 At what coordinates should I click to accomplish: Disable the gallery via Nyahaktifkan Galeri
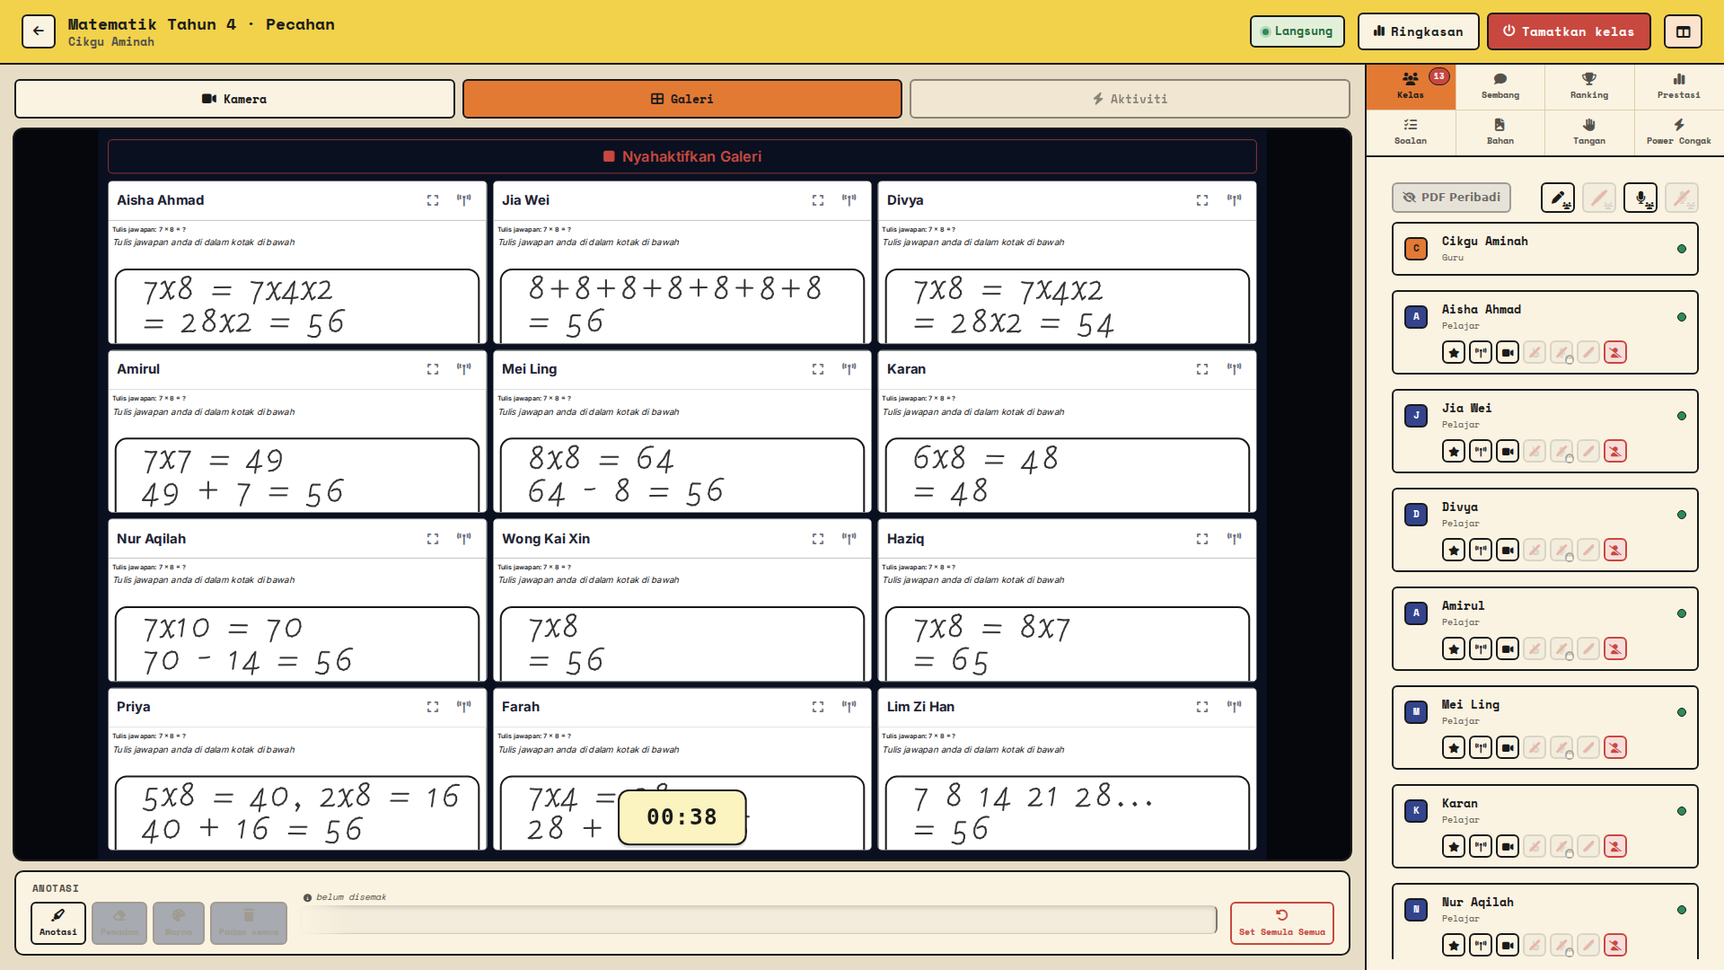tap(682, 156)
